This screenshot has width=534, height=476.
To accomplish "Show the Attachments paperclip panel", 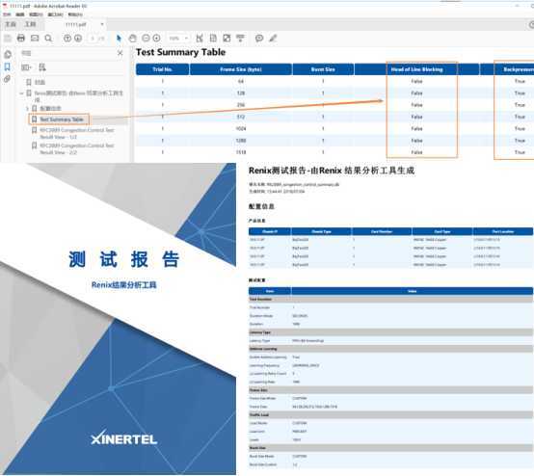I will [7, 79].
